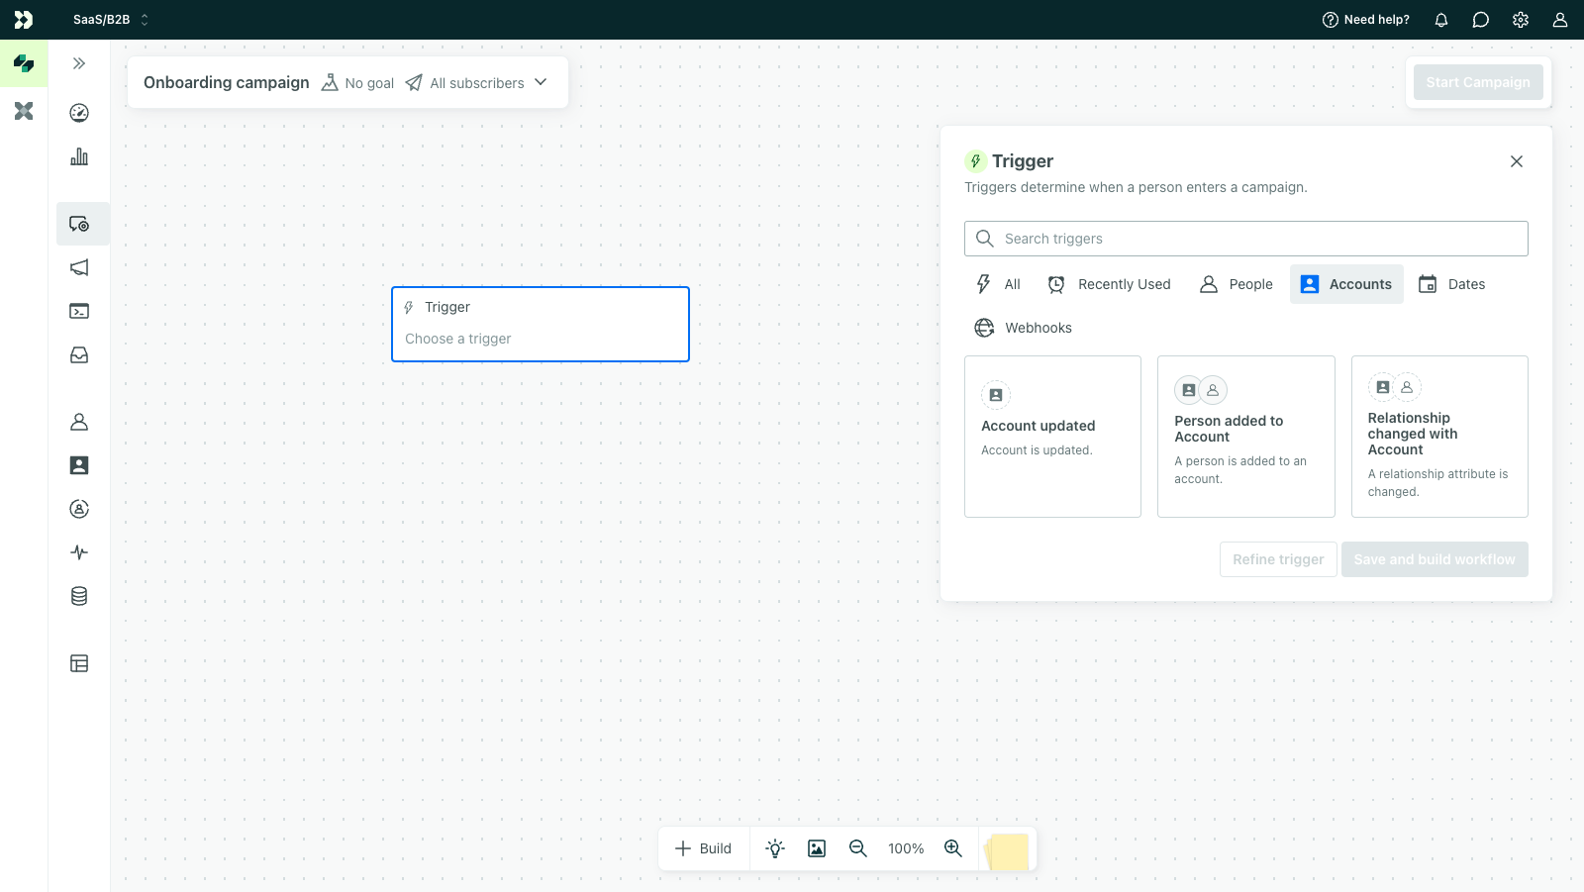Open the Campaigns sidebar icon
The width and height of the screenshot is (1584, 892).
[81, 224]
